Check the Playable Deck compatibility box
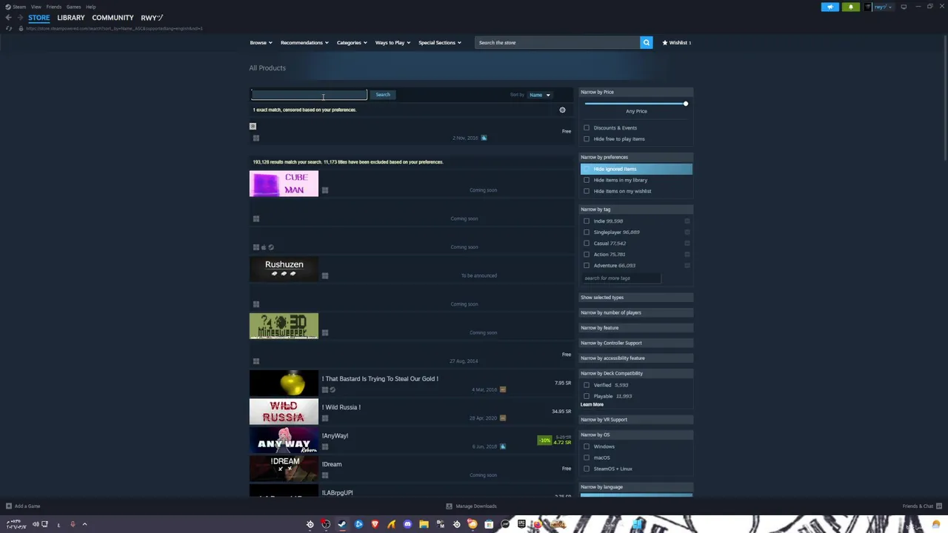 click(587, 396)
